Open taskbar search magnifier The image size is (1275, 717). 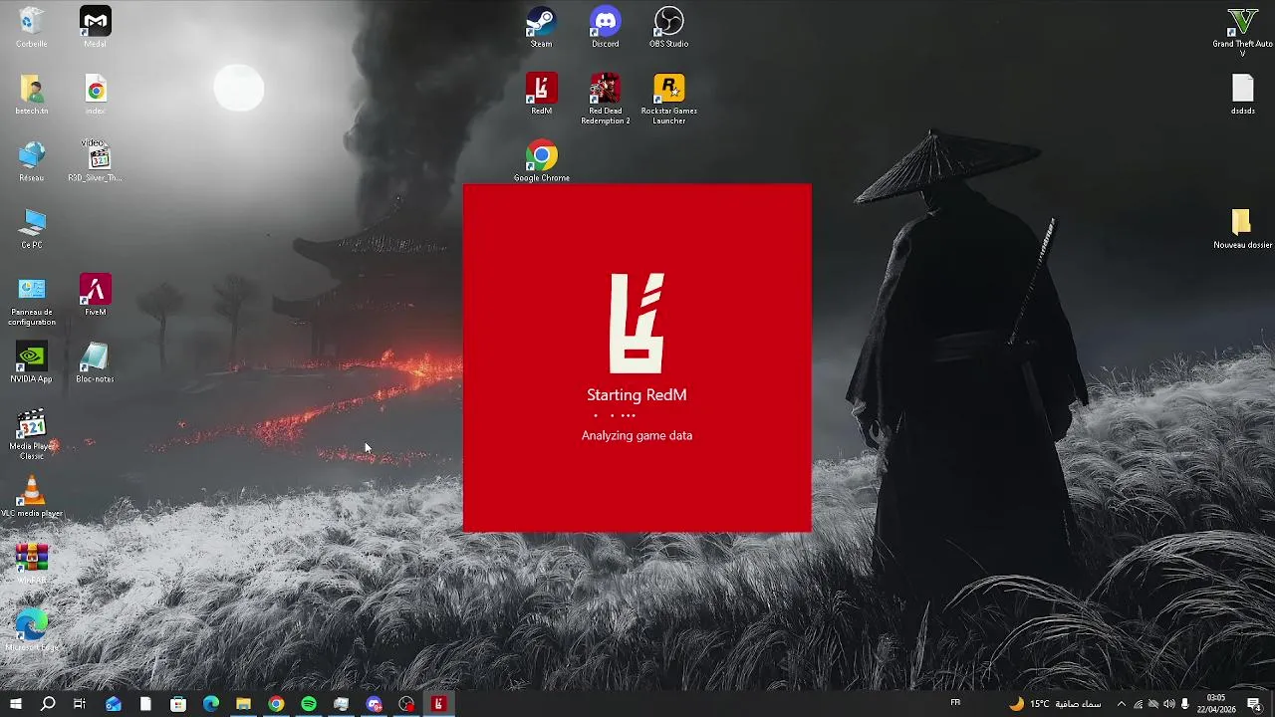(x=47, y=704)
